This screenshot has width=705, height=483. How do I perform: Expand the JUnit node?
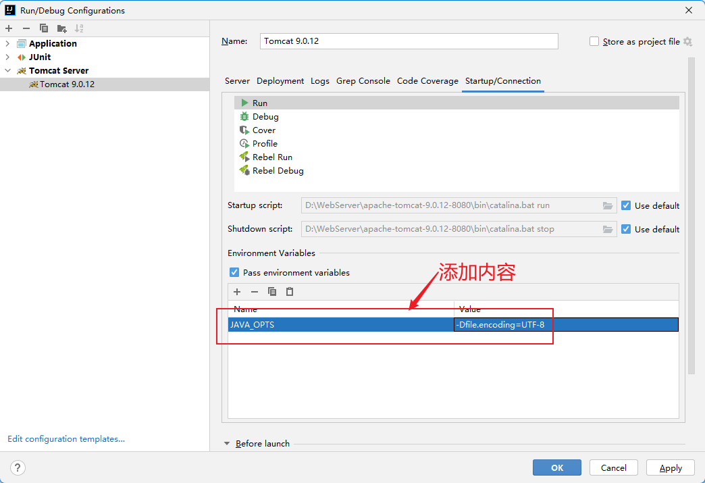7,57
